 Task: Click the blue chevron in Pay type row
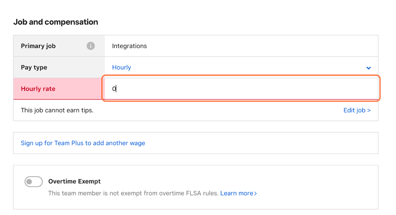[368, 68]
